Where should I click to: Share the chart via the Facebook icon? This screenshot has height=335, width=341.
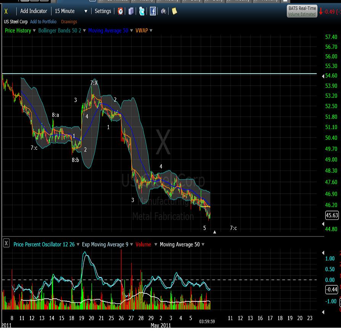click(x=153, y=11)
